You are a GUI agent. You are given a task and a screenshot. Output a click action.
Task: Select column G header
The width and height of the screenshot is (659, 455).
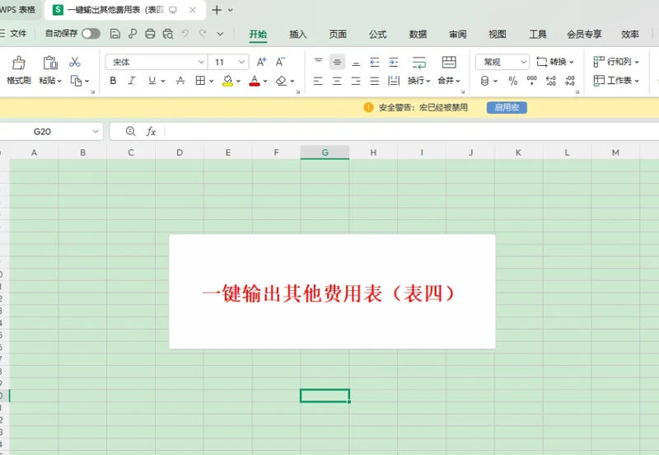[x=325, y=152]
